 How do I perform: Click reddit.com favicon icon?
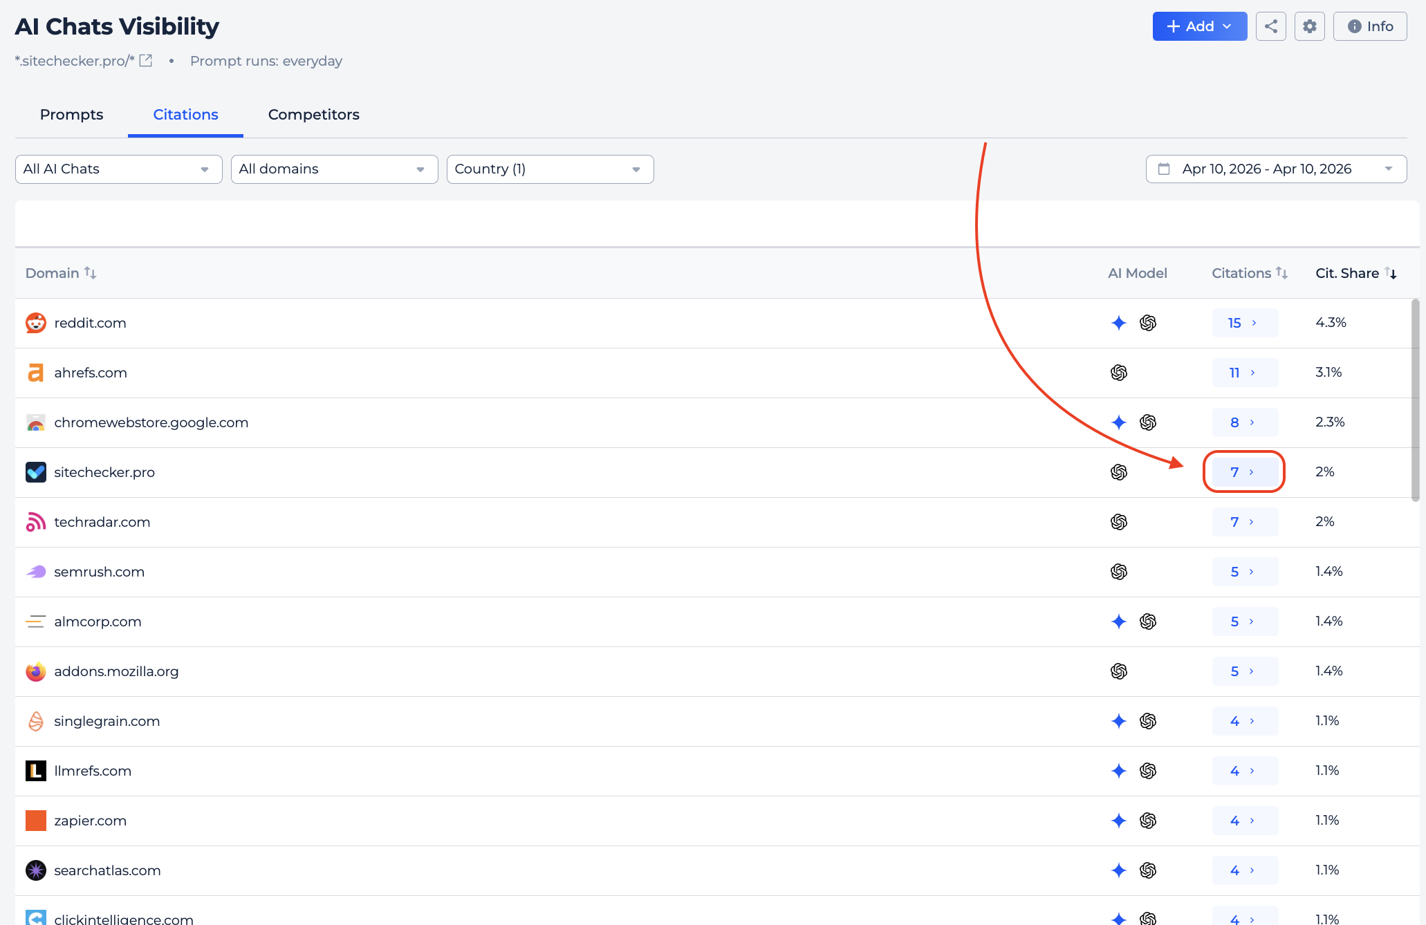click(x=36, y=323)
